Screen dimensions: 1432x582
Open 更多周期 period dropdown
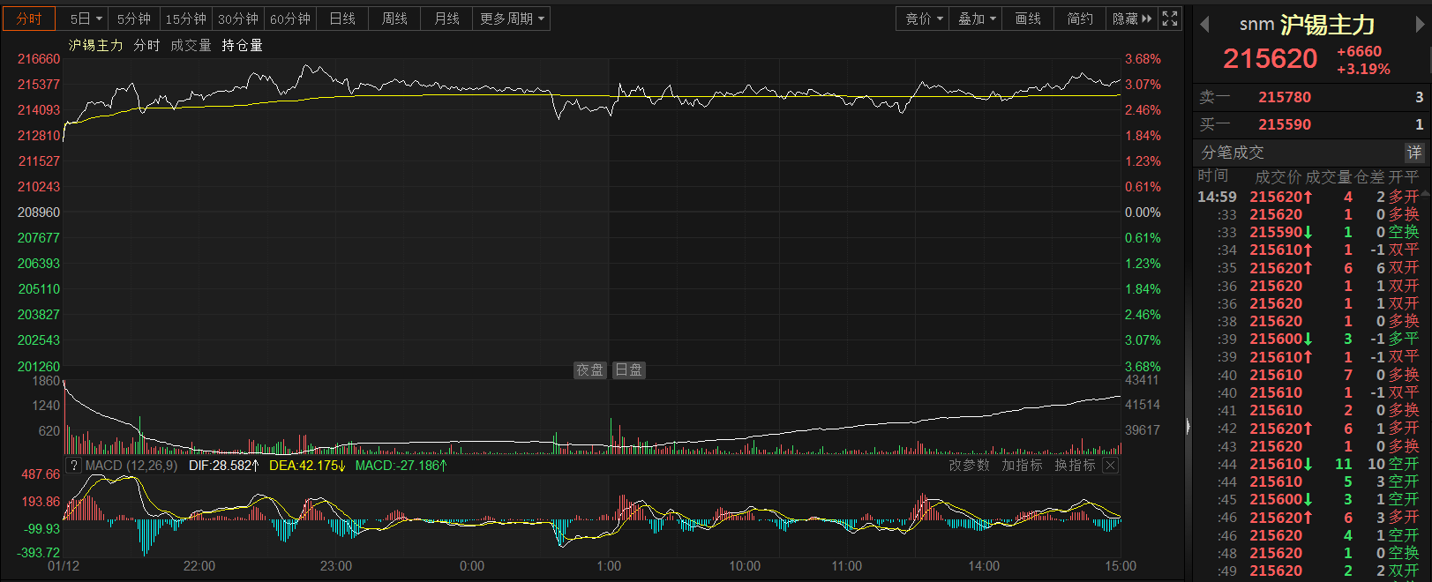point(512,19)
